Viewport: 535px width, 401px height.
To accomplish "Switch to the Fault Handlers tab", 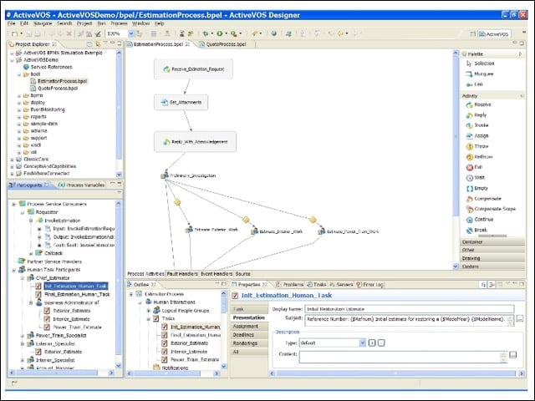I will [182, 274].
